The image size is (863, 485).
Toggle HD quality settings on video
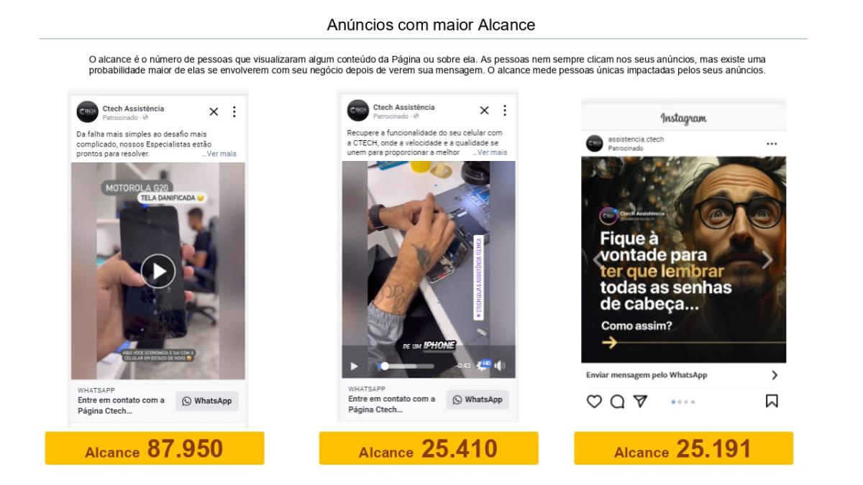tap(483, 366)
